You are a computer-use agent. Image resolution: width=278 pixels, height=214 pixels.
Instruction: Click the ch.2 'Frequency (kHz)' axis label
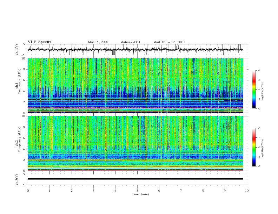(x=19, y=139)
